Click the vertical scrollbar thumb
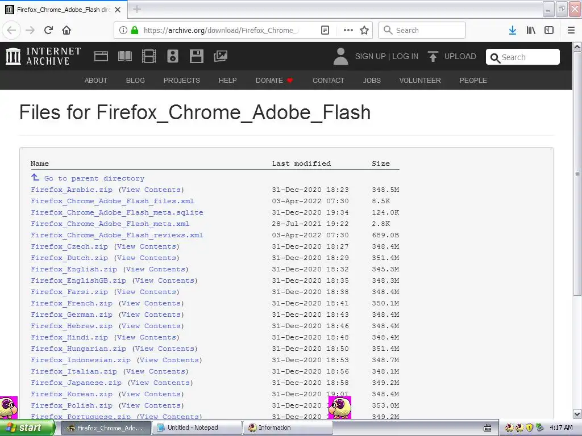Viewport: 582px width, 436px height. (x=577, y=174)
